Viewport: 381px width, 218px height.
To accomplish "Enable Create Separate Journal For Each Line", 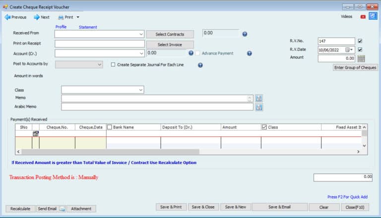I will [x=113, y=65].
